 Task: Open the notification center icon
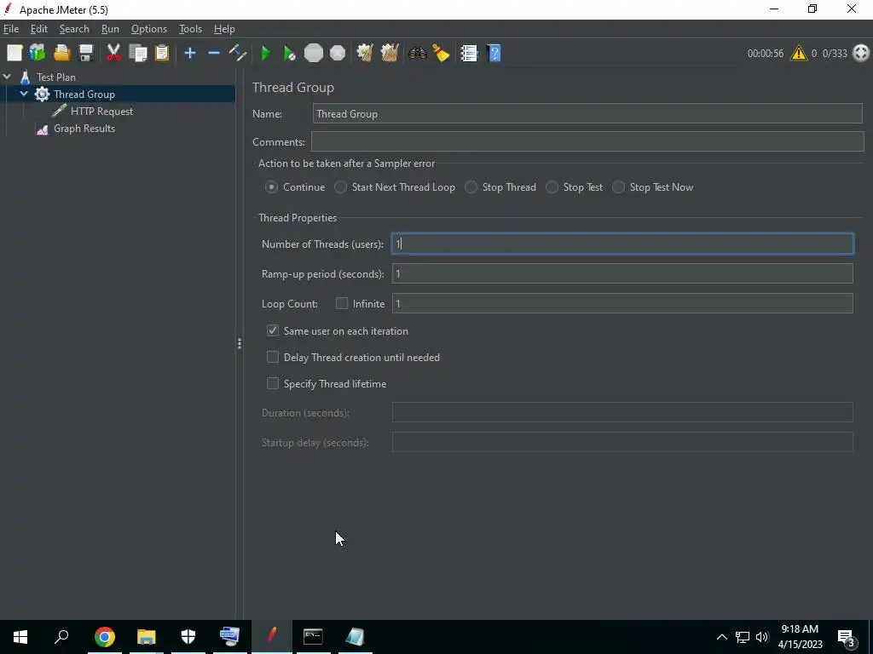[x=847, y=637]
